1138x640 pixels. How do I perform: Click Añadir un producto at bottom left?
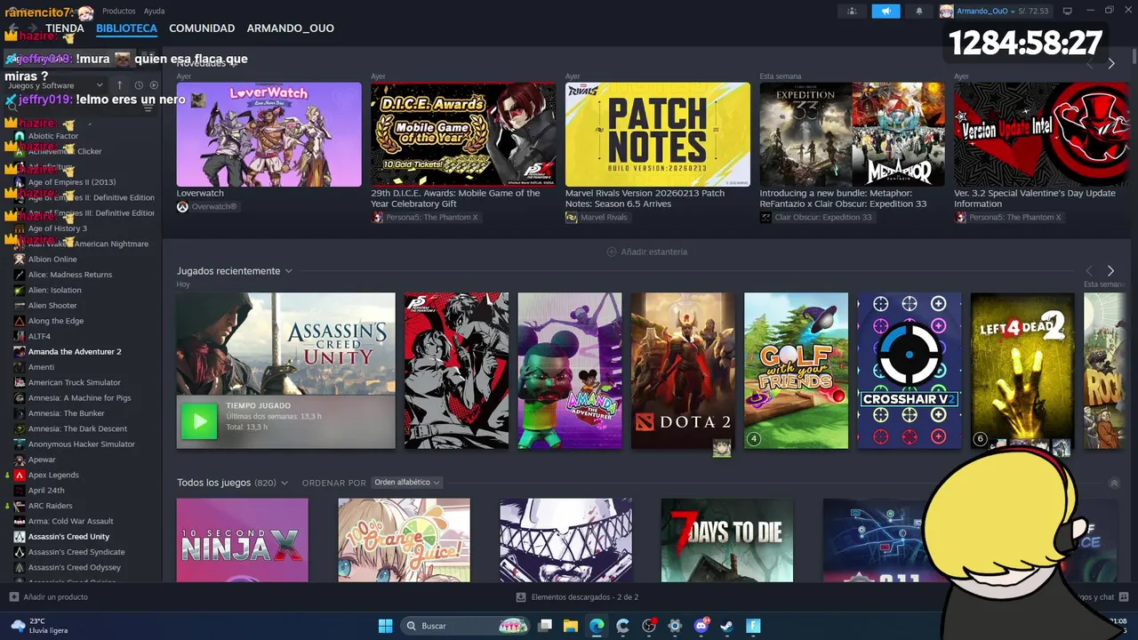(x=49, y=597)
